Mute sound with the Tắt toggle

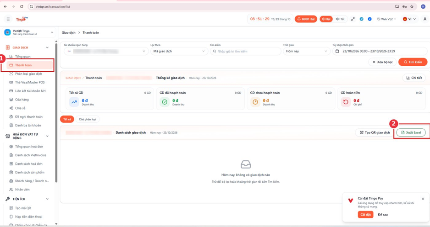click(340, 19)
